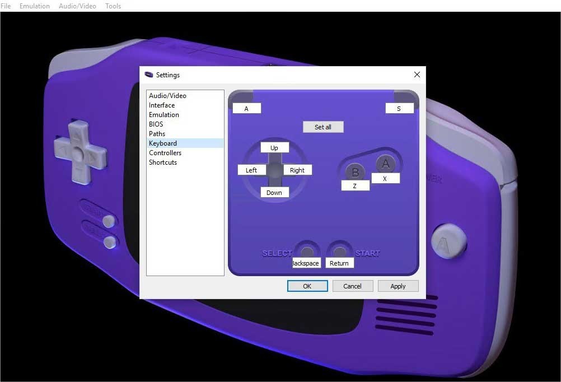Close the Settings dialog
The width and height of the screenshot is (561, 382).
[x=417, y=74]
